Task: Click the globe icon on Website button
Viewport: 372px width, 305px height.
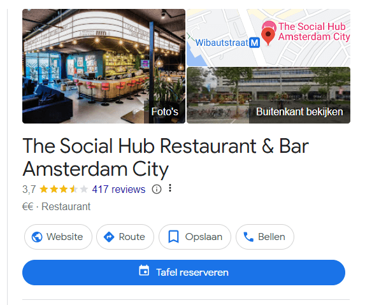Action: coord(37,237)
